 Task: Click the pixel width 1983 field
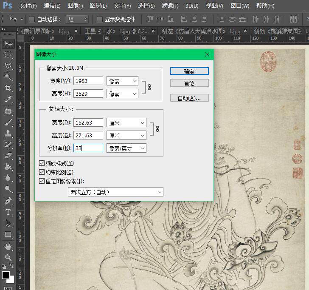coord(88,81)
